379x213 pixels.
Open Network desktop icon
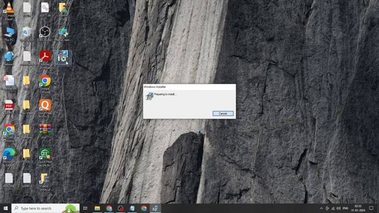click(9, 59)
